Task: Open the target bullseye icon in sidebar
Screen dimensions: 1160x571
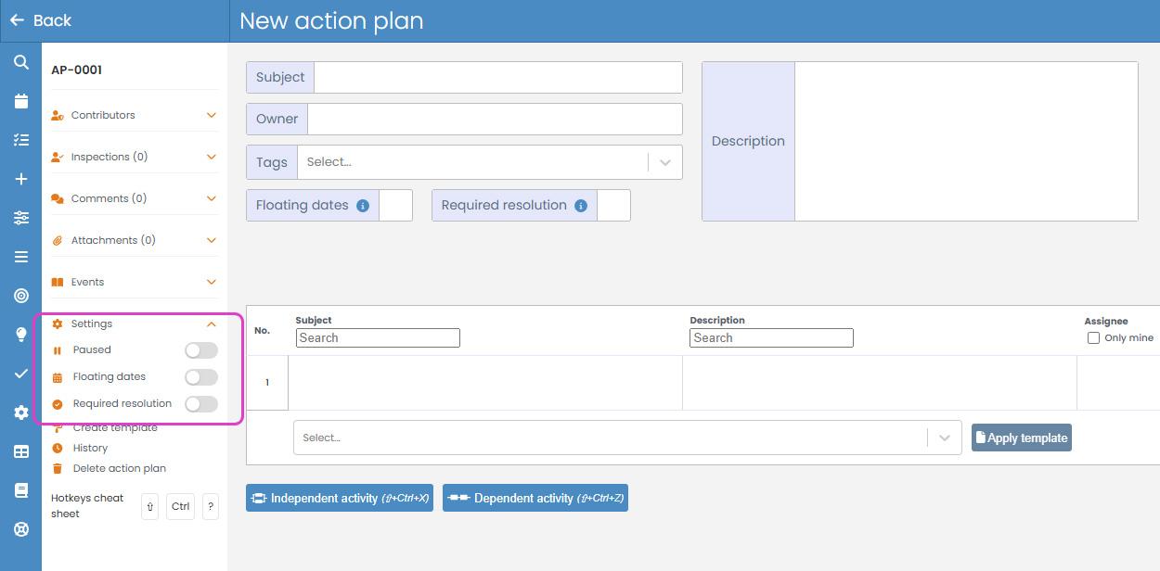Action: [x=20, y=296]
